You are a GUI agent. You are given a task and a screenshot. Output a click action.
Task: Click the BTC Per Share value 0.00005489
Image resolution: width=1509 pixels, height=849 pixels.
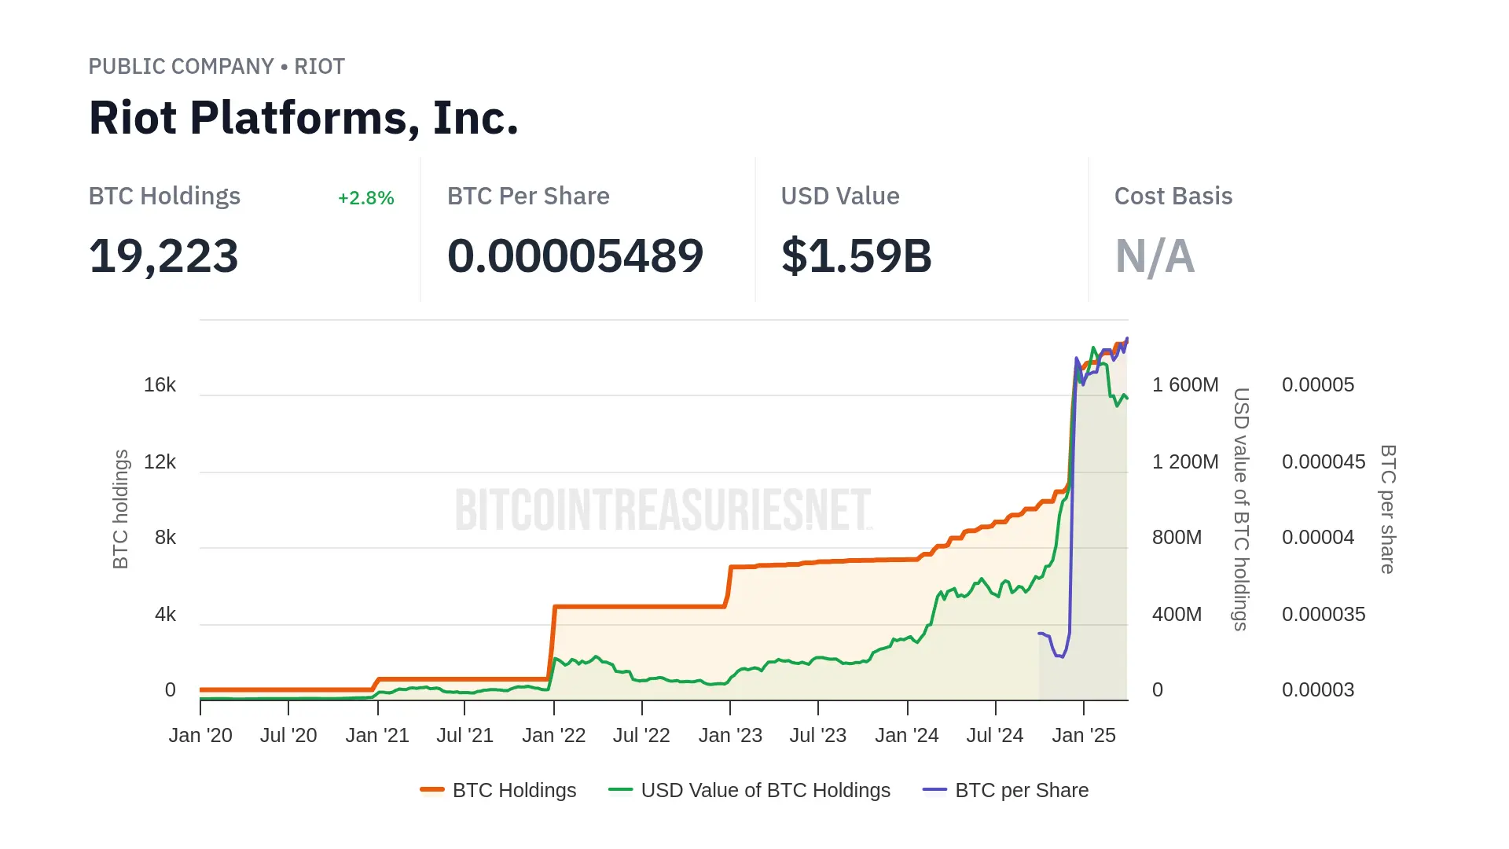pyautogui.click(x=575, y=256)
